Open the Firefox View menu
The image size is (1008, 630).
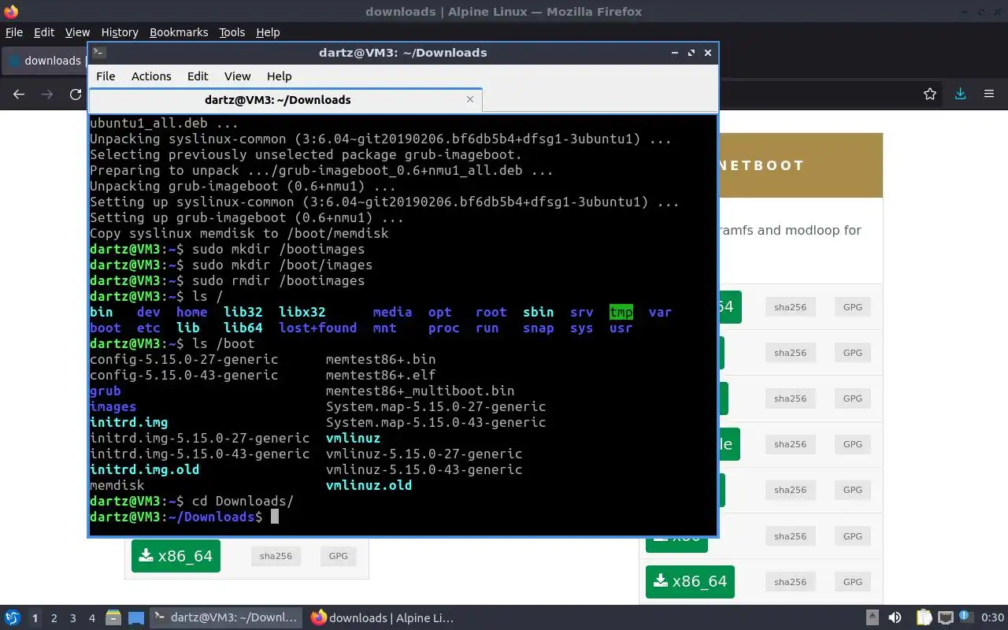coord(77,32)
